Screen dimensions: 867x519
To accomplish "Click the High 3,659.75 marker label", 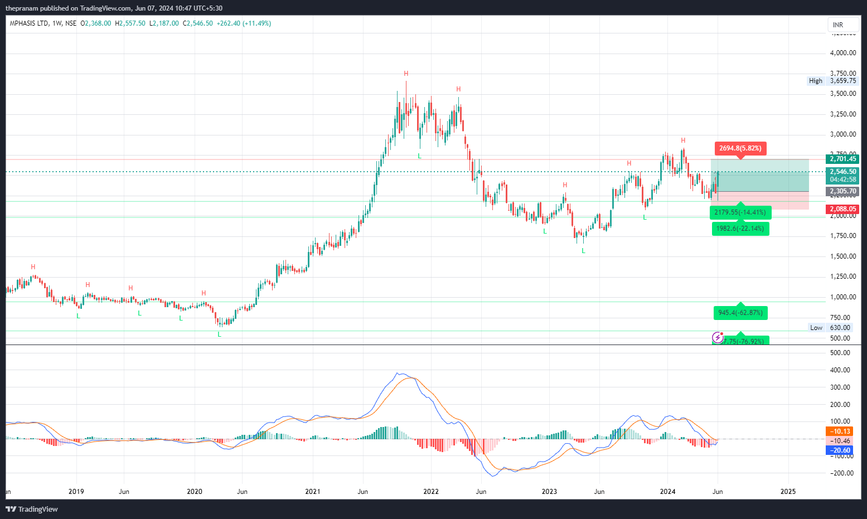I will (832, 81).
